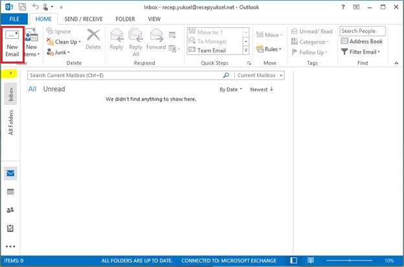
Task: Switch to Reading view in status bar
Action: 311,261
